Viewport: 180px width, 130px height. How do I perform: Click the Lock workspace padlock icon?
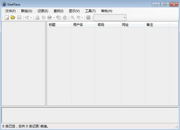point(89,18)
